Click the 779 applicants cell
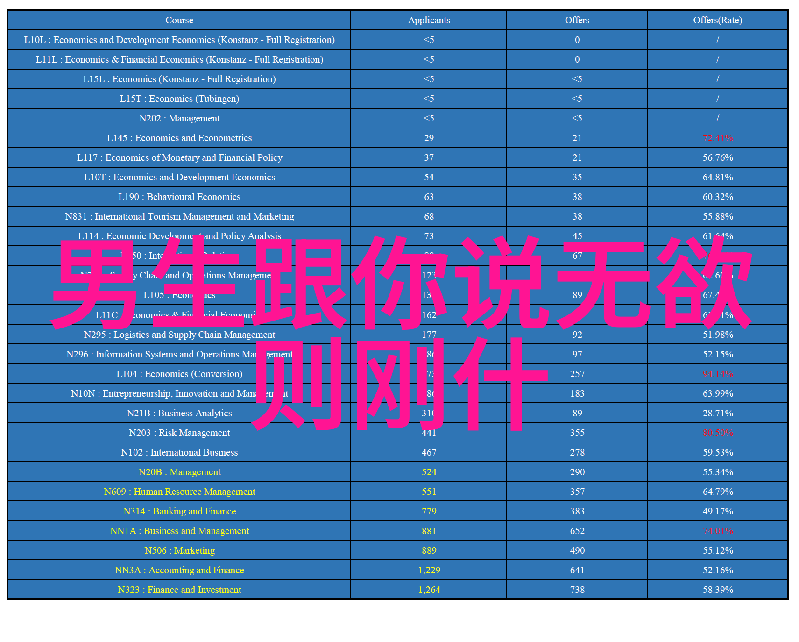The height and width of the screenshot is (642, 799). (x=429, y=511)
